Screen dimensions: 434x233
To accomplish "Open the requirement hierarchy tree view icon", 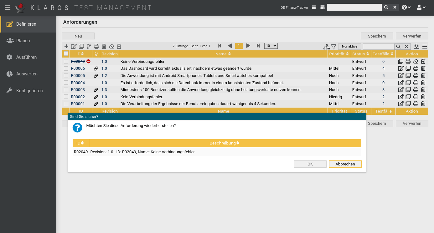I will coord(327,47).
